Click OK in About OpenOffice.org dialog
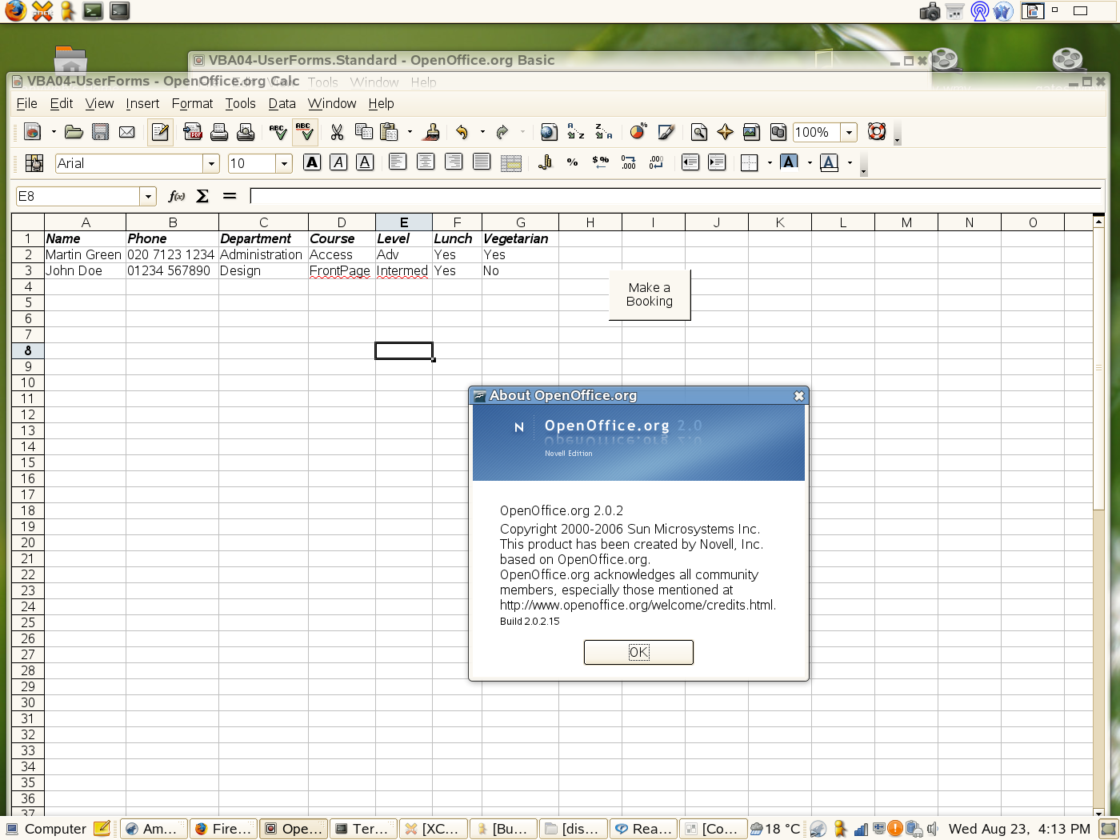 [x=638, y=652]
